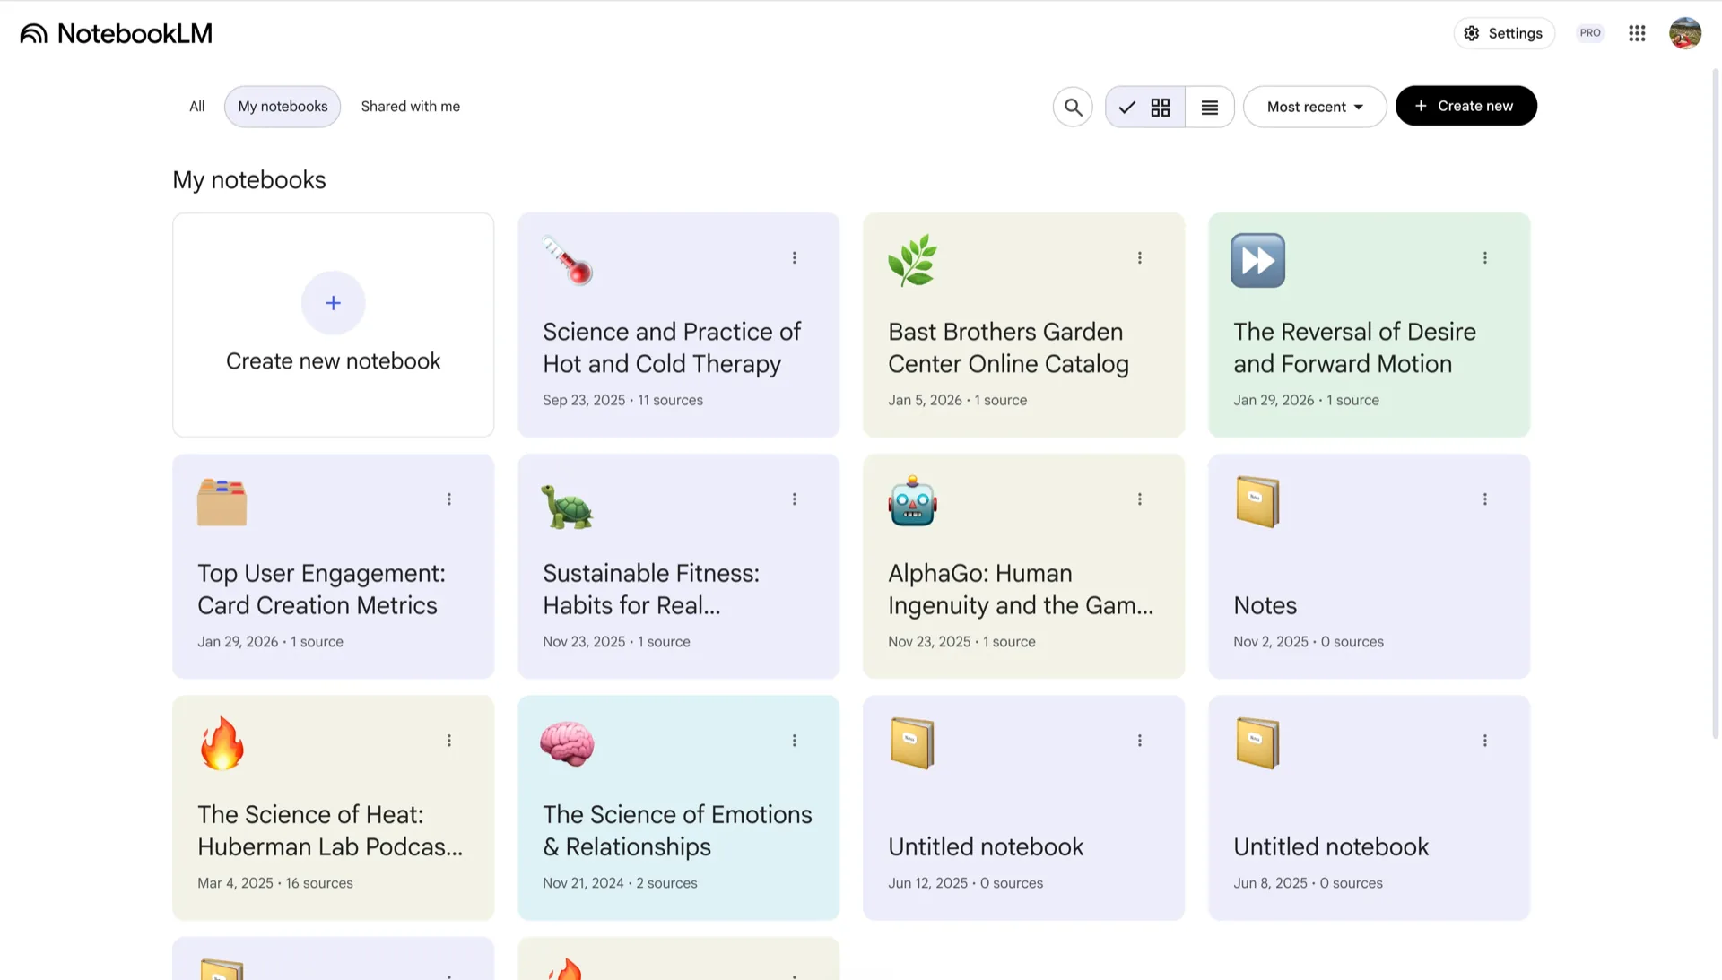The image size is (1722, 980).
Task: Click the herb leaf notebook icon
Action: click(913, 260)
